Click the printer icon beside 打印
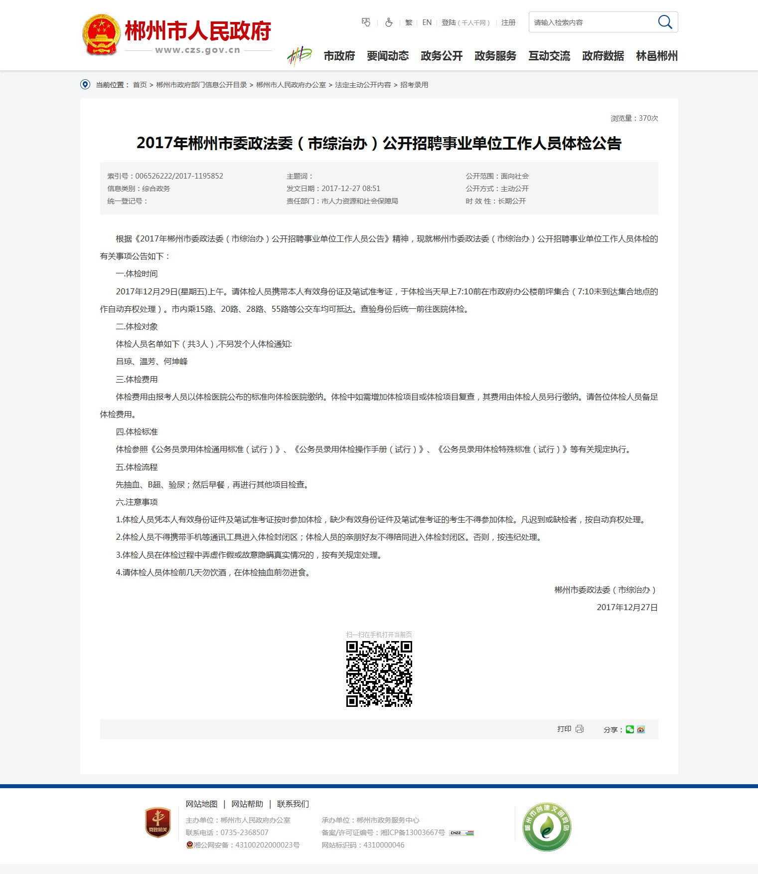Viewport: 758px width, 874px height. click(580, 729)
